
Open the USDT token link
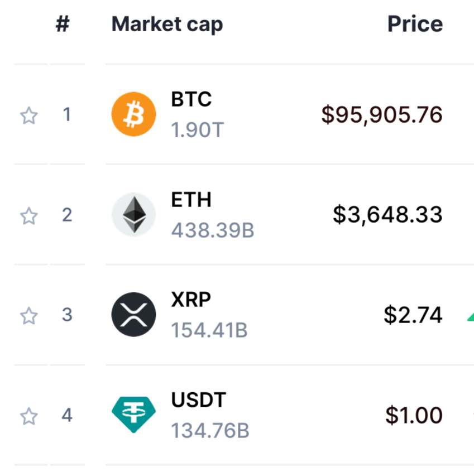198,400
